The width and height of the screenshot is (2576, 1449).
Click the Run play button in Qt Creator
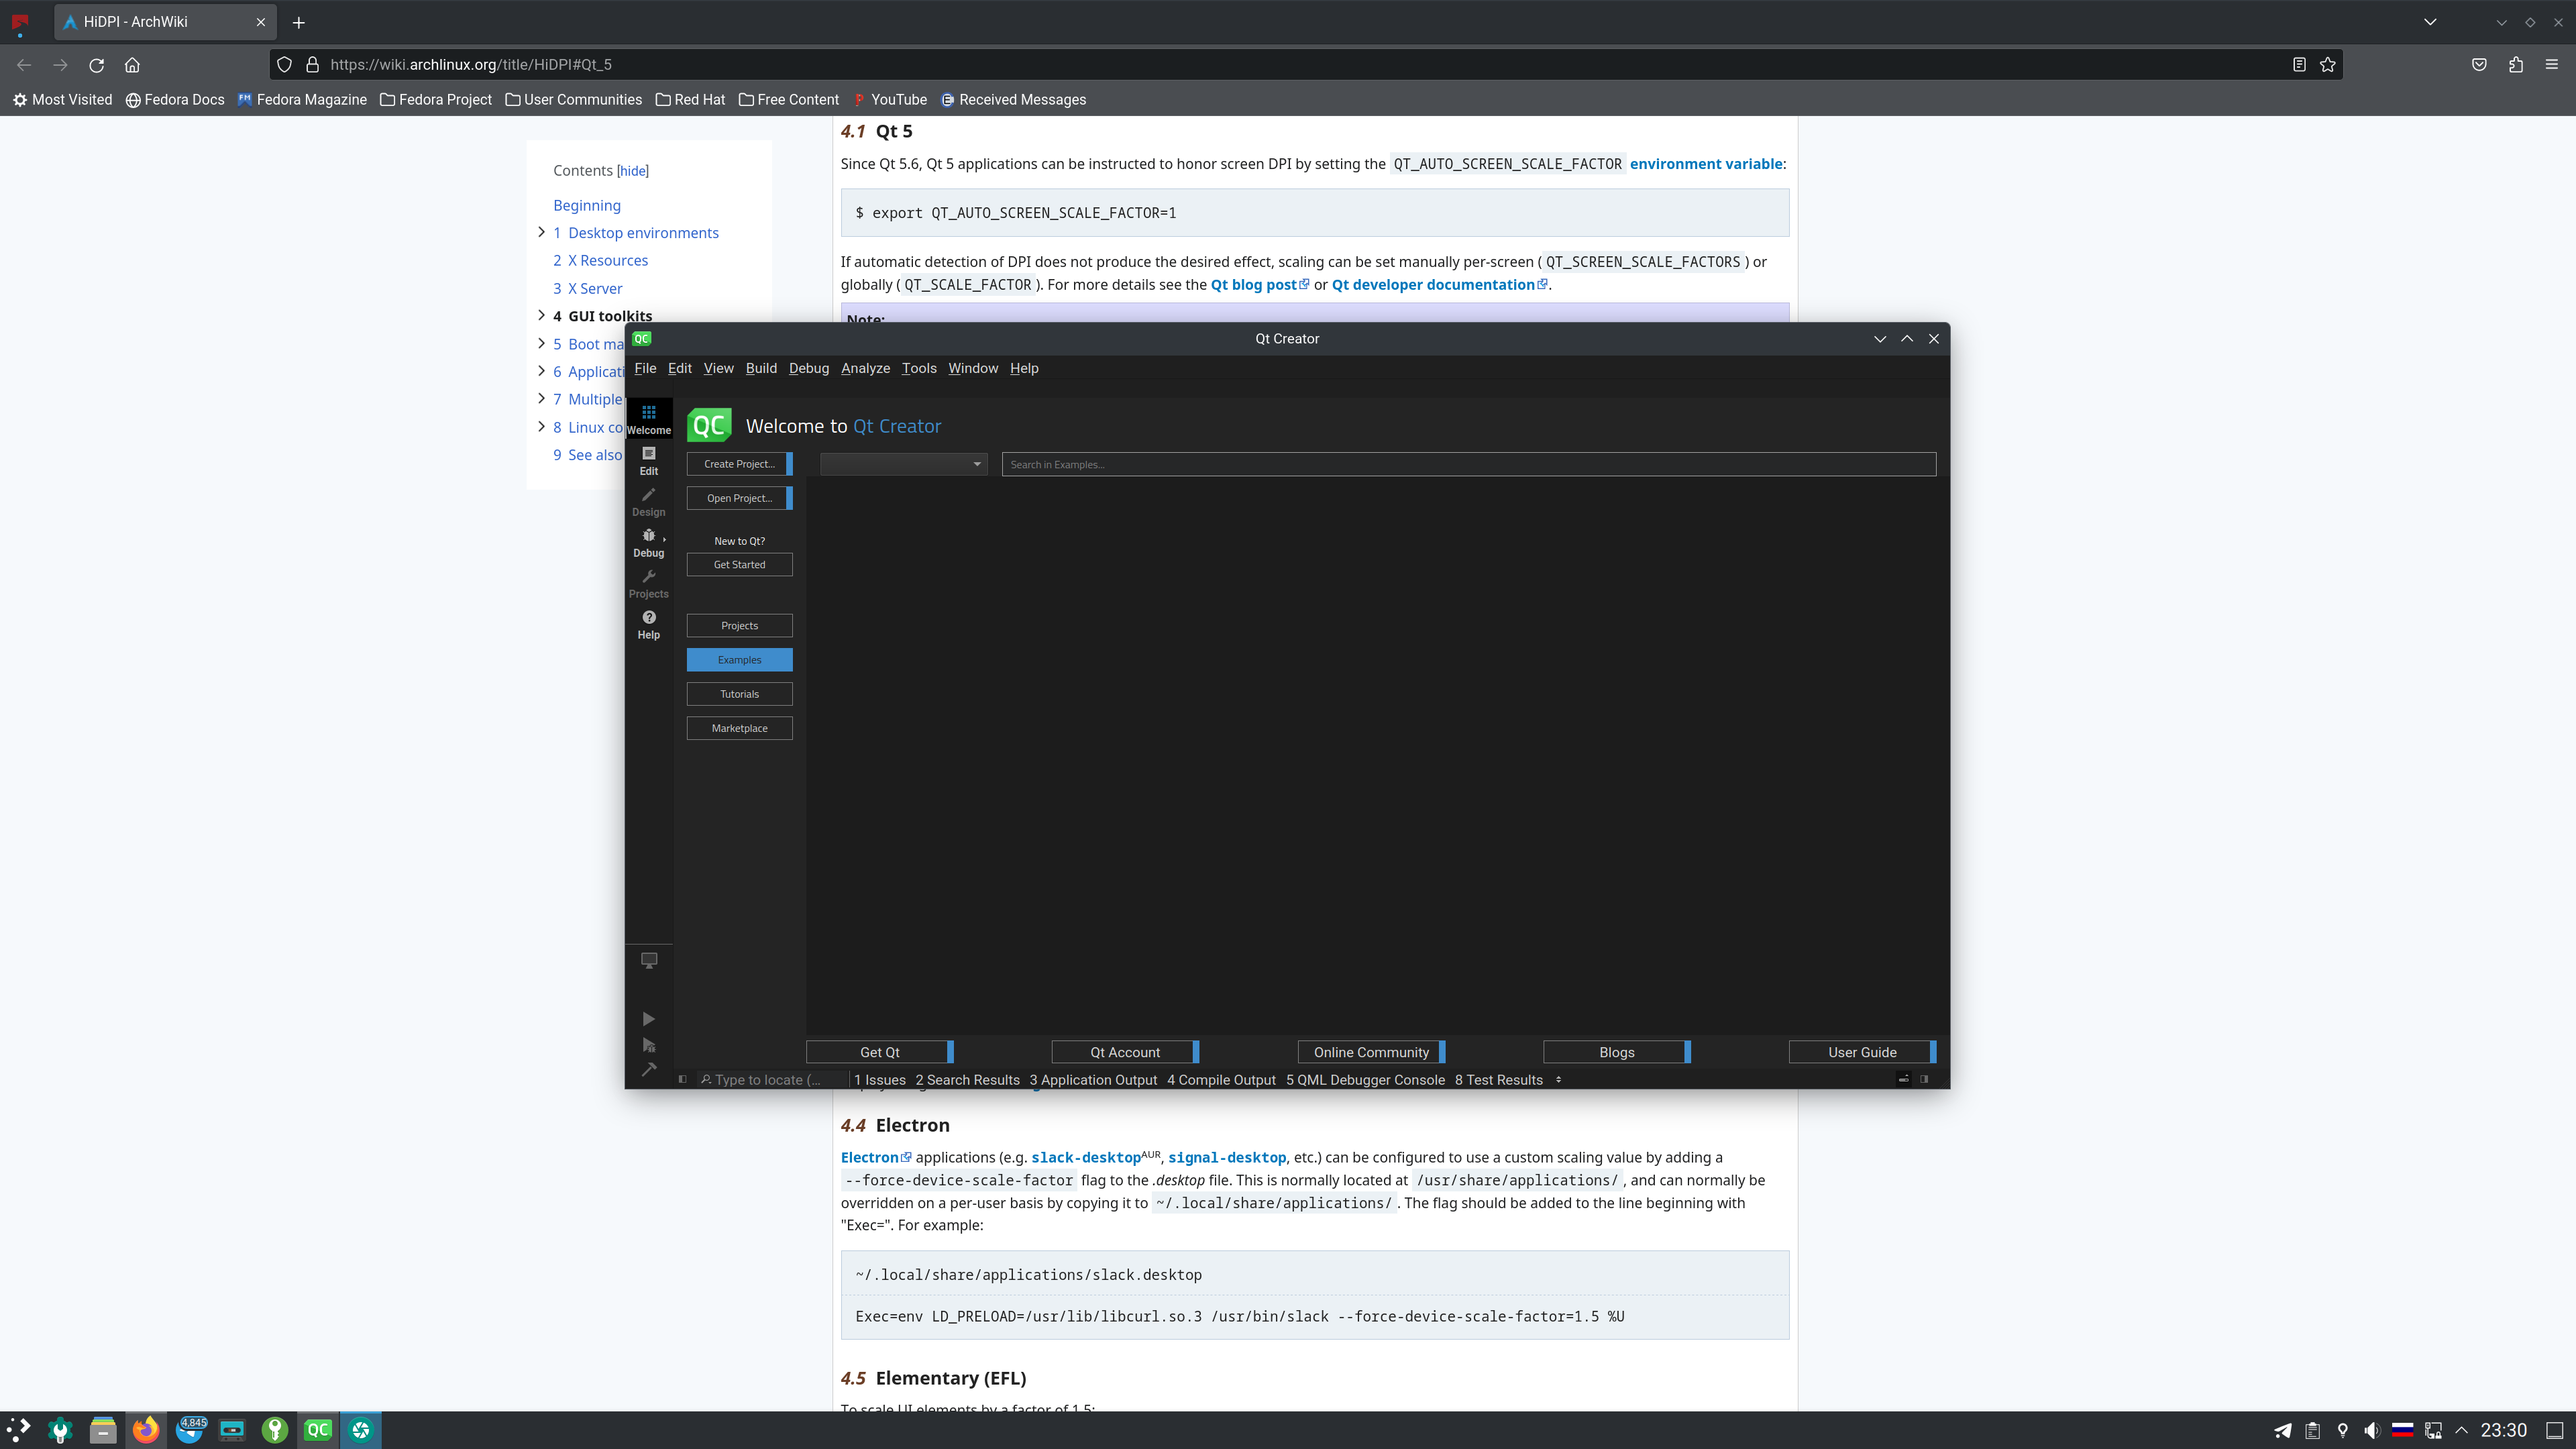(x=648, y=1018)
